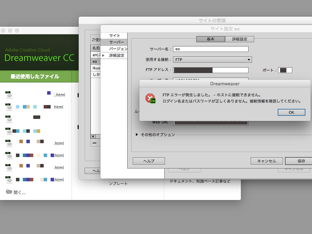
Task: Open the eighth recent file icon
Action: tap(9, 180)
